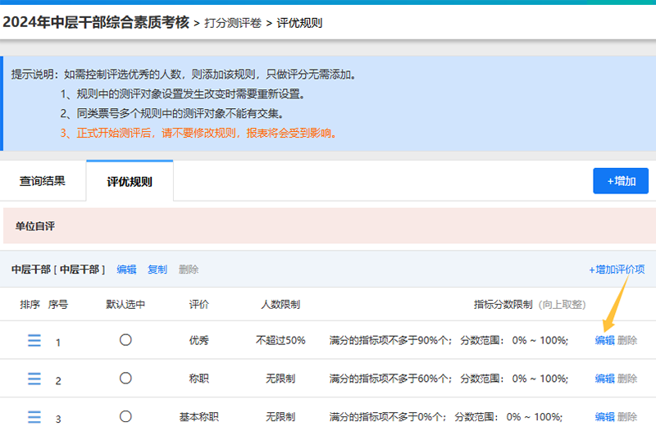Click the sort handle icon in row 3
The height and width of the screenshot is (431, 656).
pyautogui.click(x=34, y=417)
